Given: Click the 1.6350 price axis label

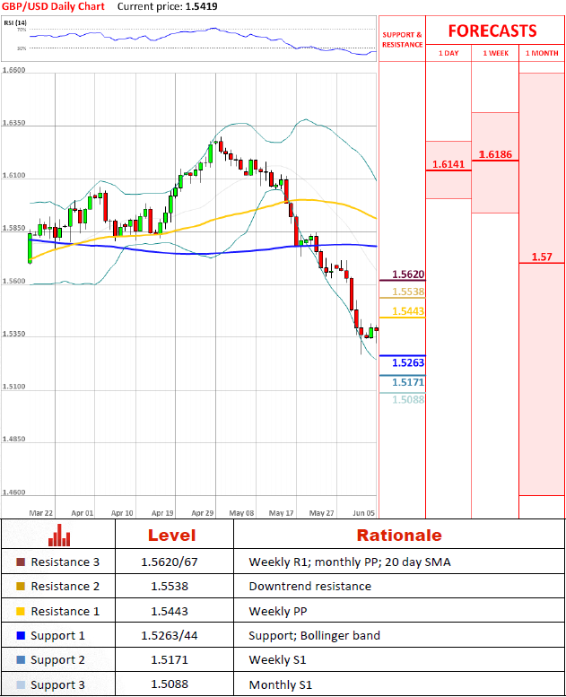Looking at the screenshot, I should [13, 123].
